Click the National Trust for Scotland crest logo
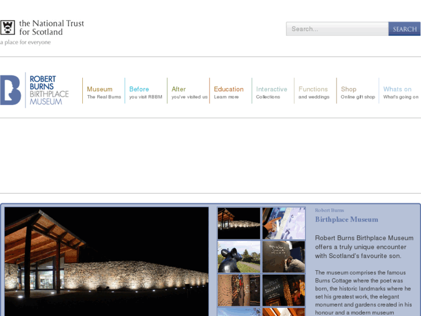 tap(8, 27)
